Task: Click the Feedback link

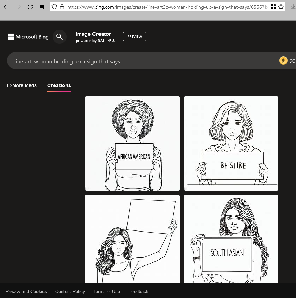Action: (x=138, y=291)
